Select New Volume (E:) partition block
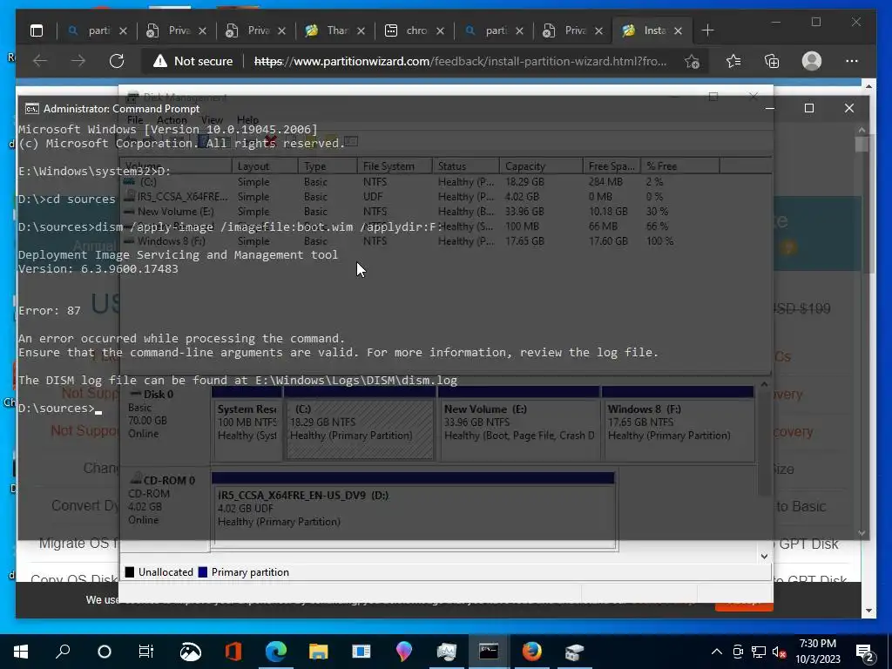892x669 pixels. click(x=519, y=424)
